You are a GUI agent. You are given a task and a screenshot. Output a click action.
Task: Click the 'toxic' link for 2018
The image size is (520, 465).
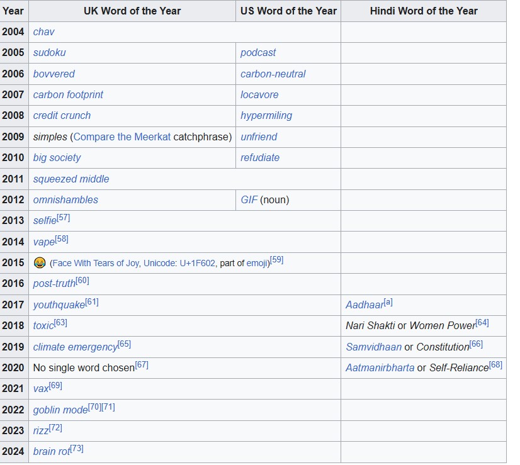click(x=43, y=326)
